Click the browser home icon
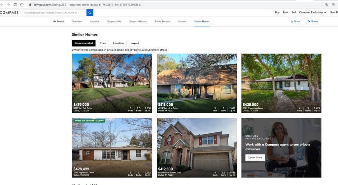 tap(22, 5)
